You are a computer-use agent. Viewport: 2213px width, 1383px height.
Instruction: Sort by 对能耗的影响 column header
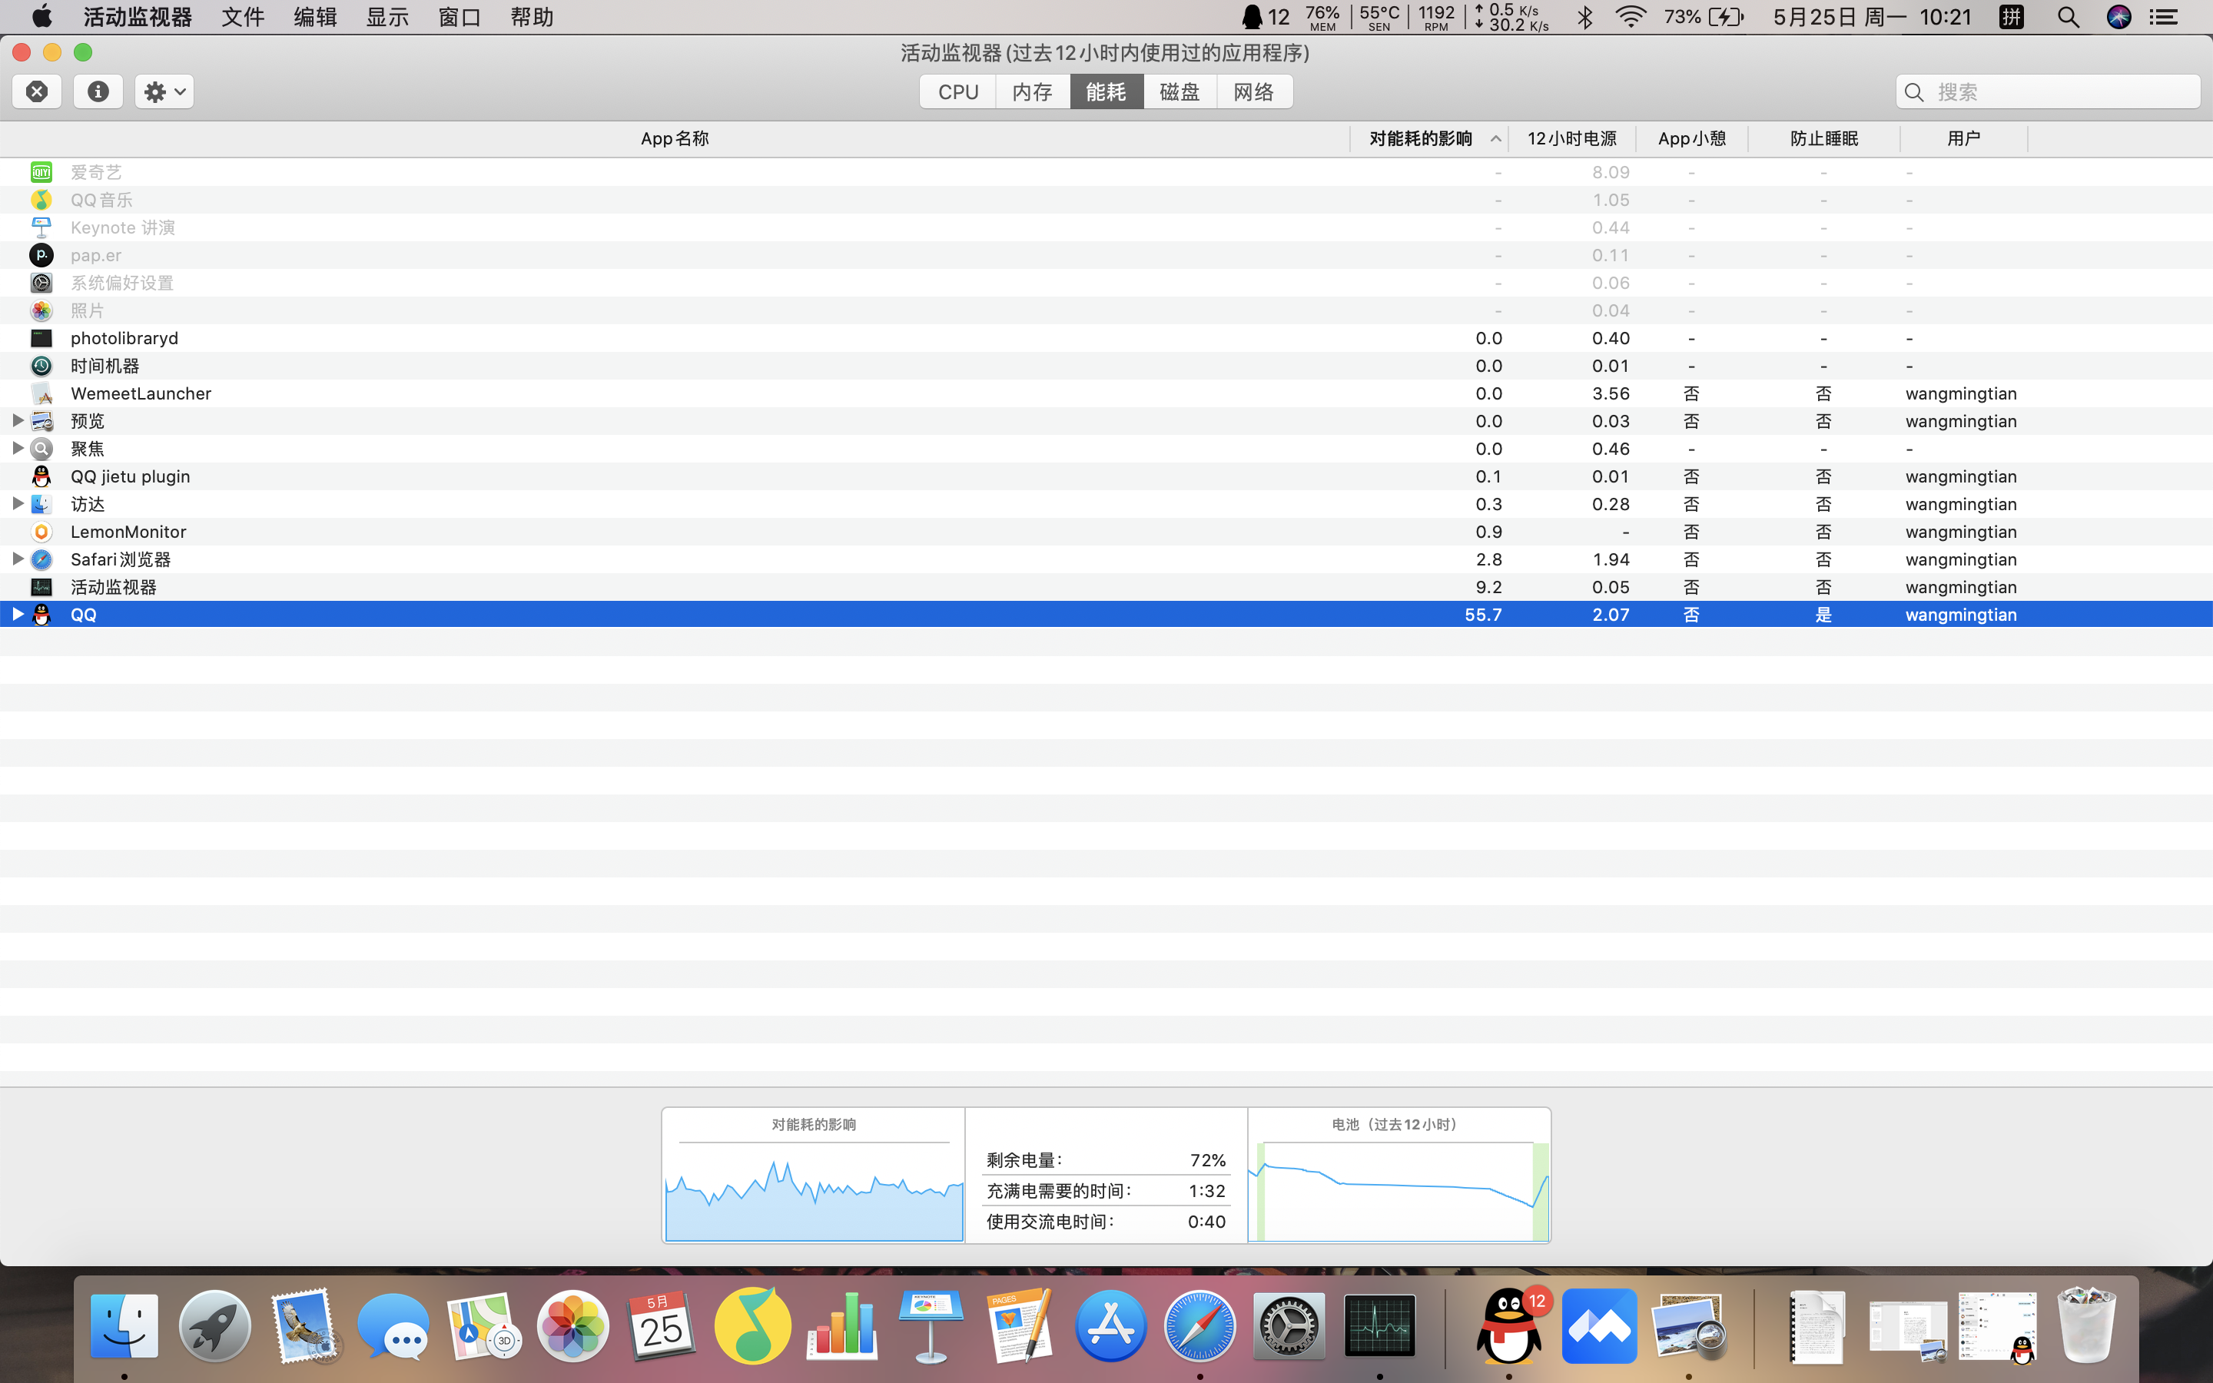tap(1420, 138)
